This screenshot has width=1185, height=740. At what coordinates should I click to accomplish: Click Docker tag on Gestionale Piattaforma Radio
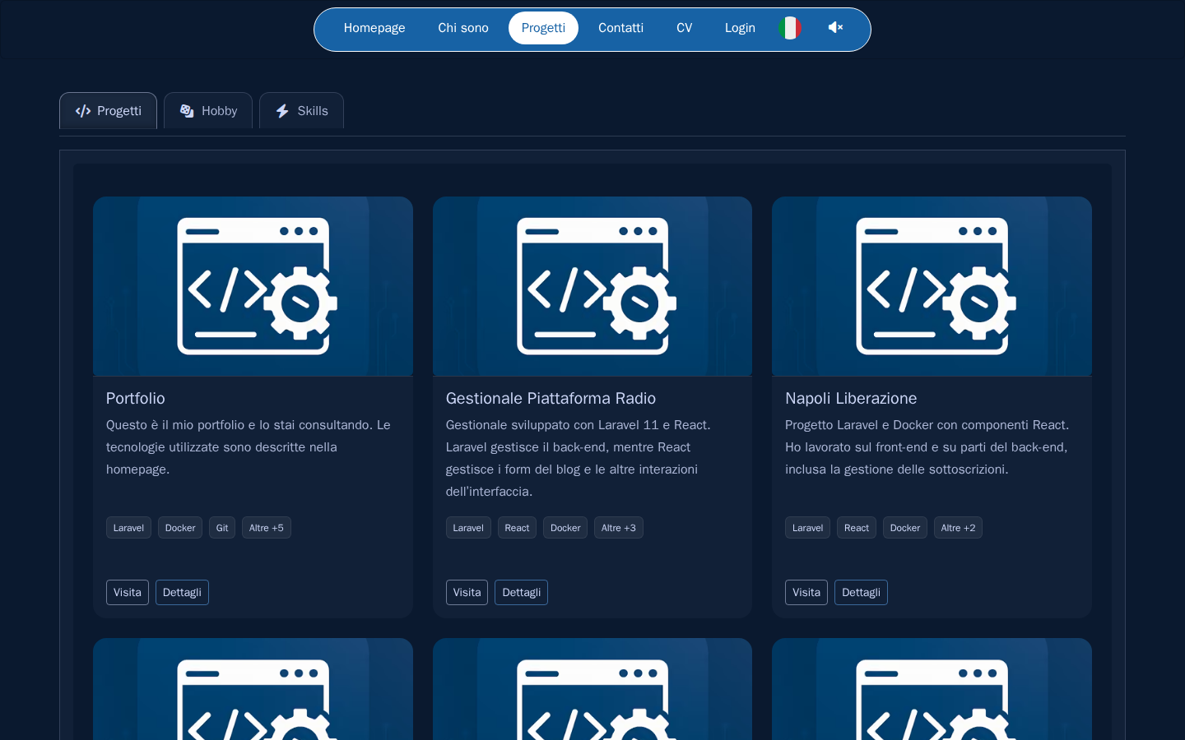(565, 528)
